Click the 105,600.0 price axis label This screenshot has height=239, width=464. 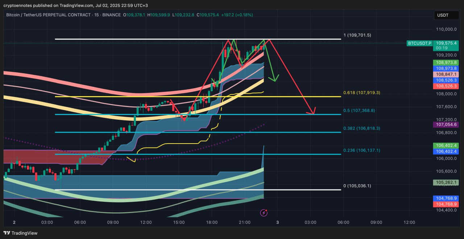click(446, 171)
